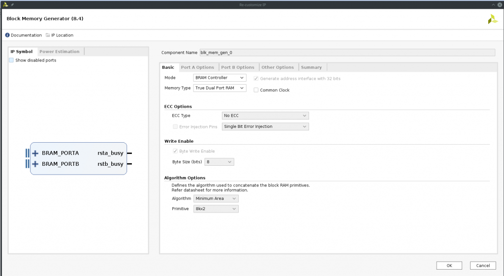Image resolution: width=504 pixels, height=276 pixels.
Task: Switch to the Port A Options tab
Action: [x=197, y=67]
